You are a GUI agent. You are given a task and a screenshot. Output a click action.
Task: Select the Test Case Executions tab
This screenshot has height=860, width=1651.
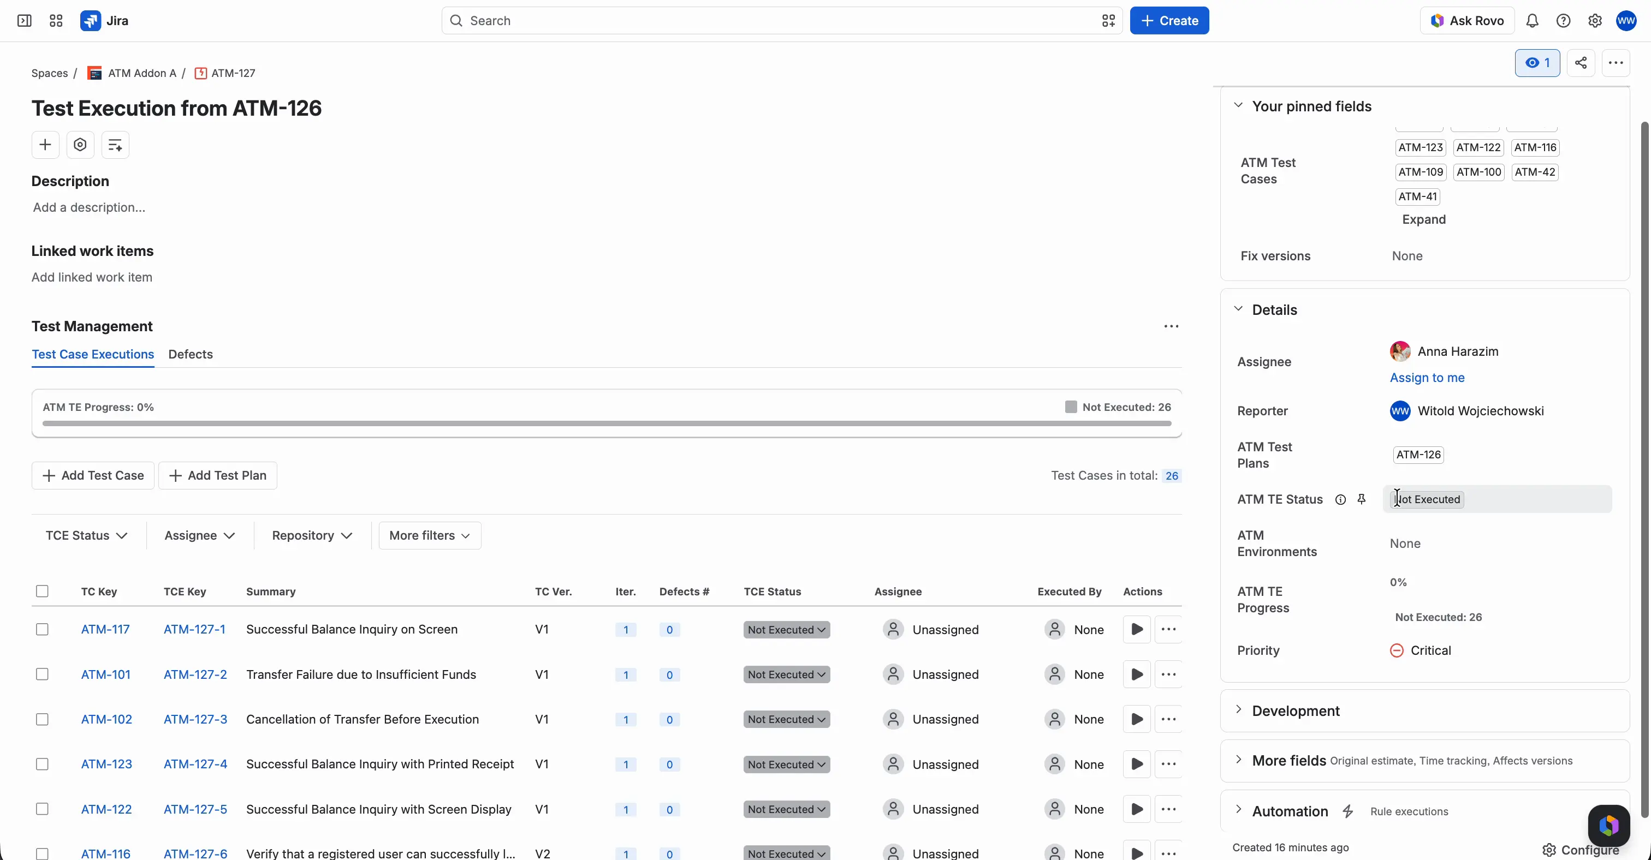pos(93,354)
